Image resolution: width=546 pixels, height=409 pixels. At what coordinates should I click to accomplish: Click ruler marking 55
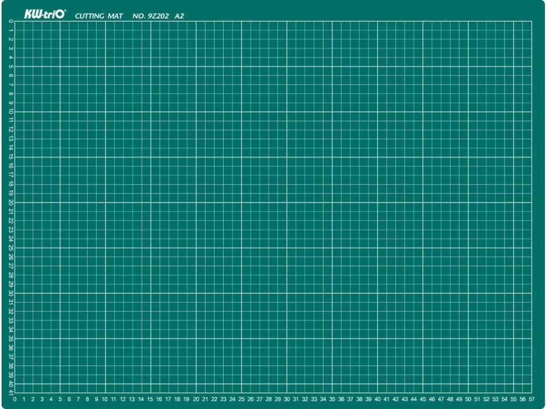coord(513,399)
